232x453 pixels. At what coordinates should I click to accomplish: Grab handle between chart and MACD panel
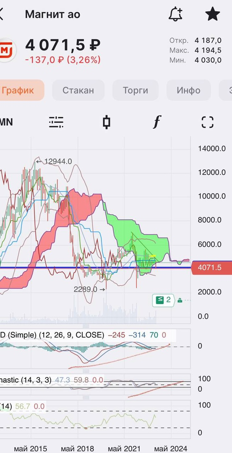86,326
